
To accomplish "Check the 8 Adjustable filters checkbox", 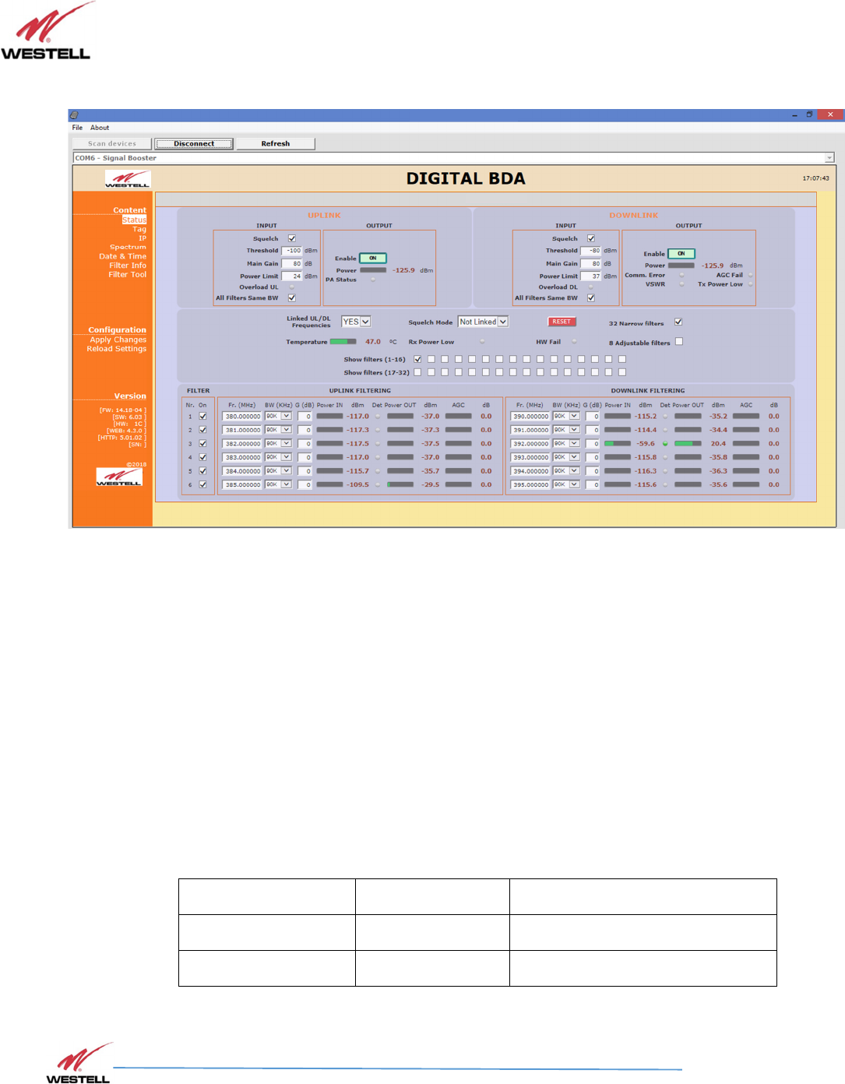I will 679,341.
